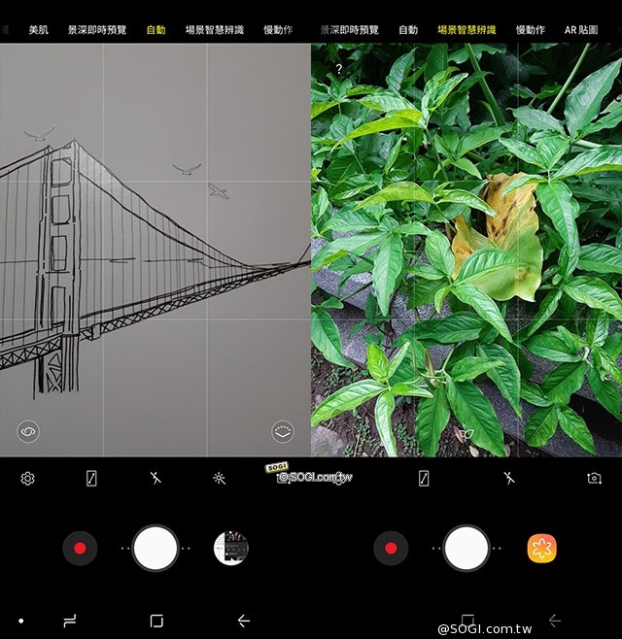Tap home button on left screen
622x639 pixels.
tap(156, 621)
